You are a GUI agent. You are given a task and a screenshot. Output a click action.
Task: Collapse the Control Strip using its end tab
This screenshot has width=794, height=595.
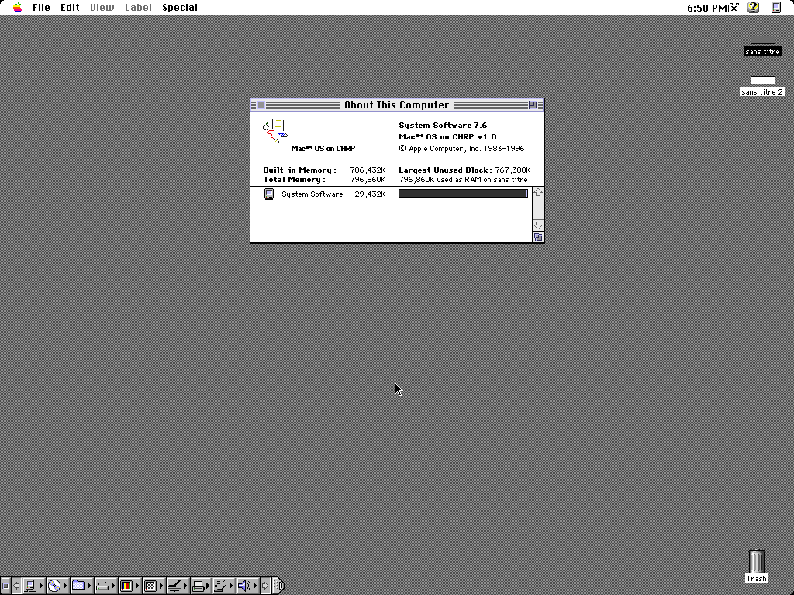click(278, 586)
